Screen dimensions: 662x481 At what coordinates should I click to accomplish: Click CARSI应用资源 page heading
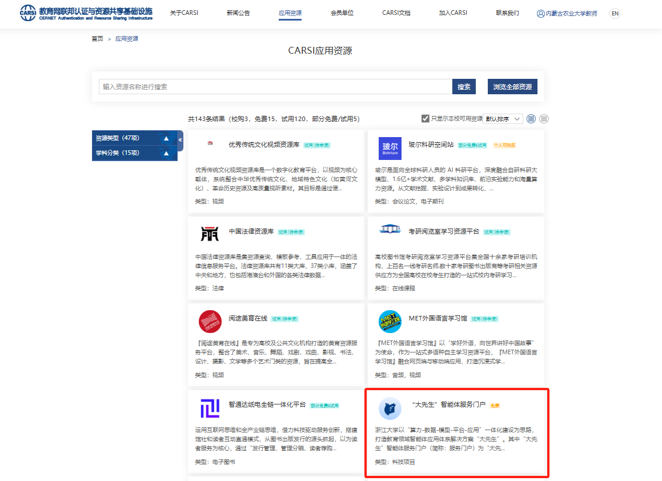(320, 51)
